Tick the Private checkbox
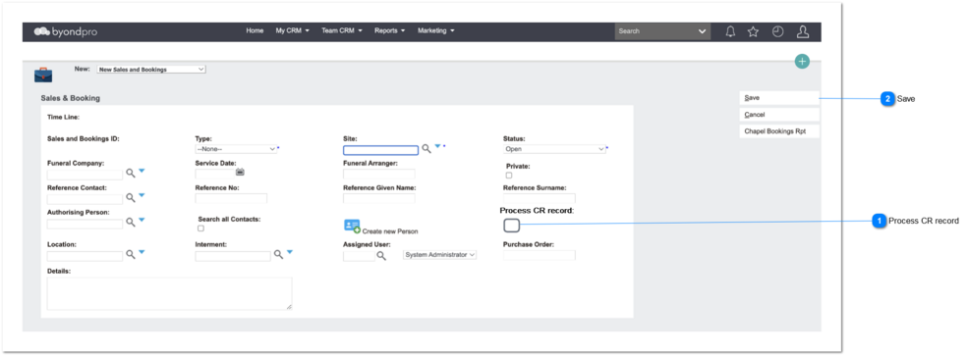967x356 pixels. point(509,176)
